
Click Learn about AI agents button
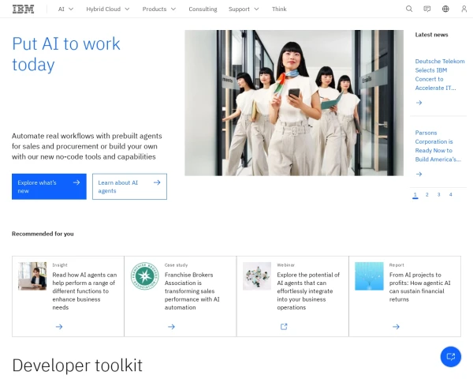pos(129,186)
